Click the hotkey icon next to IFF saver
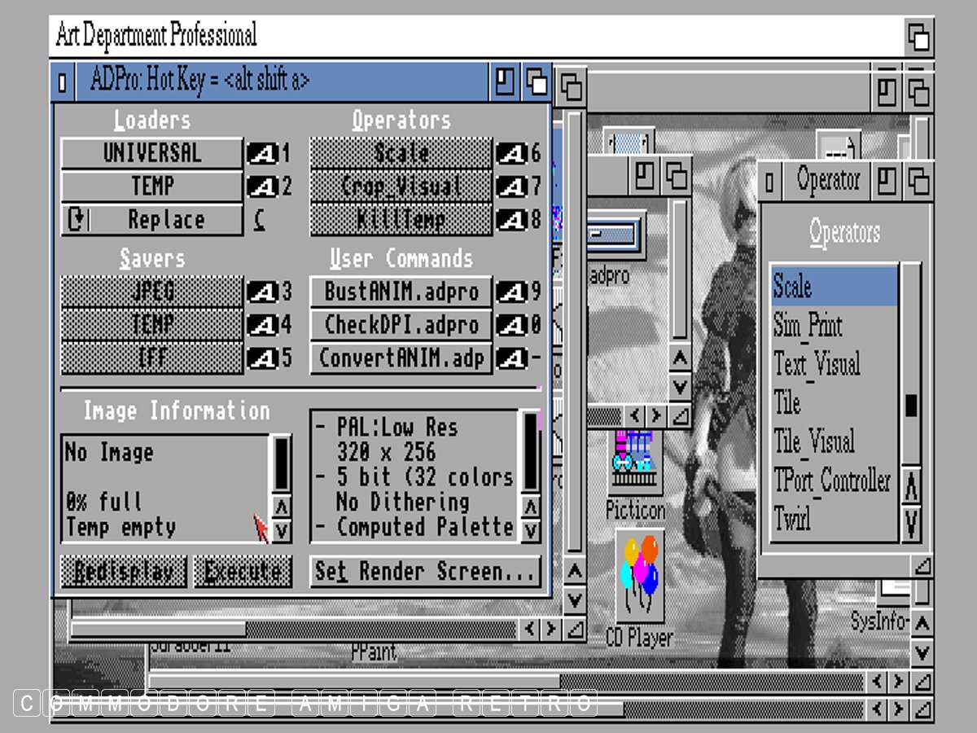 (262, 358)
